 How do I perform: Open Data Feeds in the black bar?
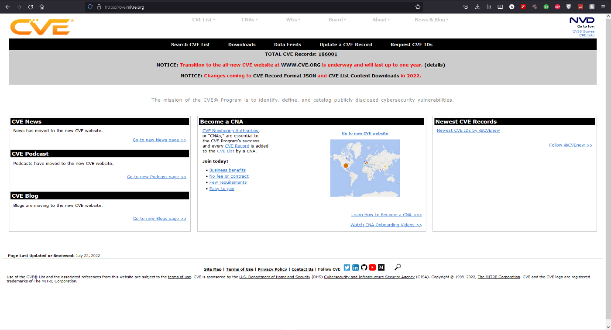[x=288, y=45]
